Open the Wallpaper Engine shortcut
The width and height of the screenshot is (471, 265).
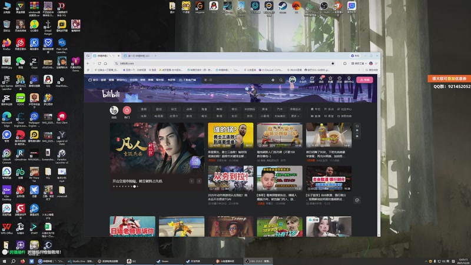click(x=34, y=119)
